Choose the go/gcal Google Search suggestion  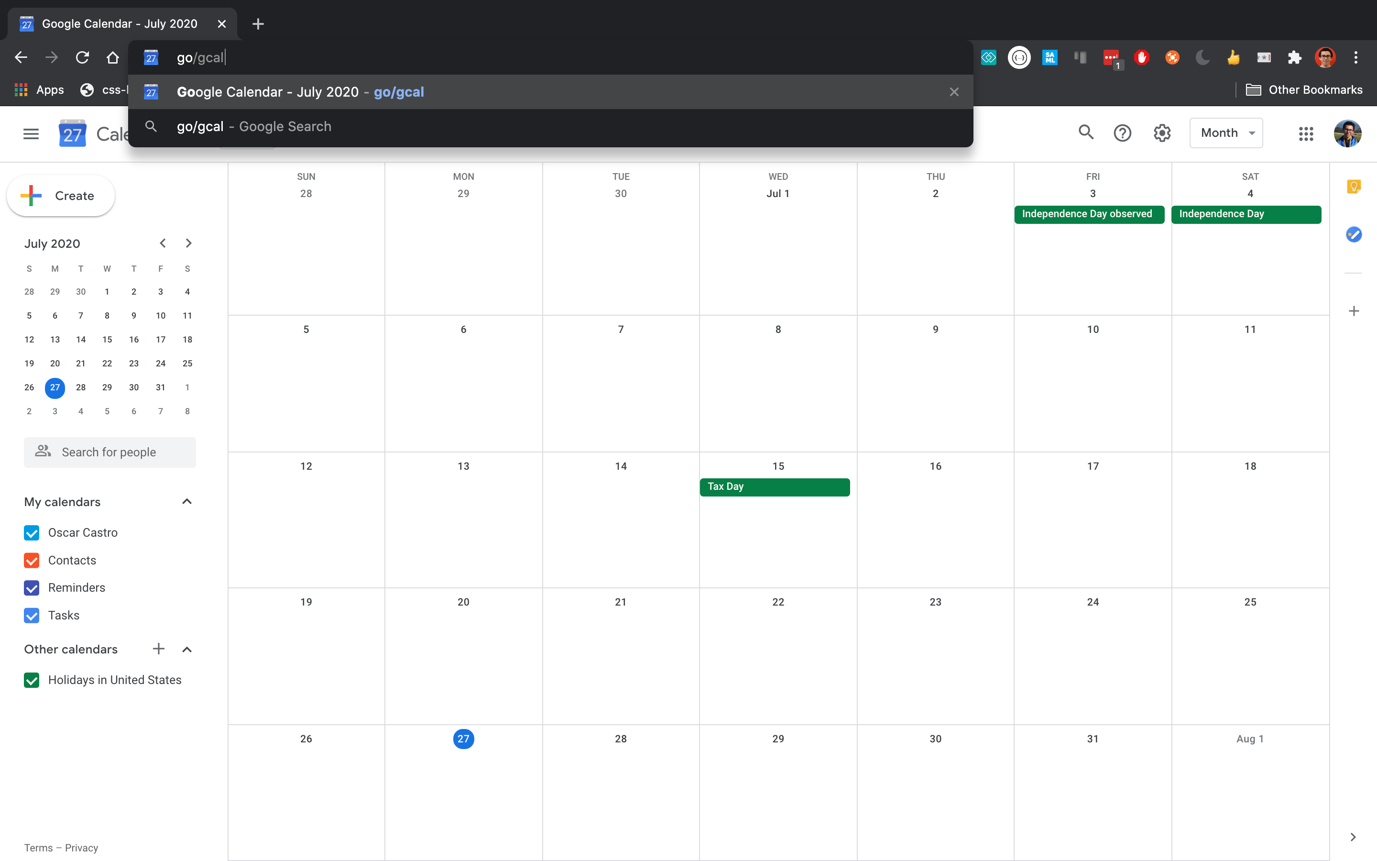pos(254,126)
